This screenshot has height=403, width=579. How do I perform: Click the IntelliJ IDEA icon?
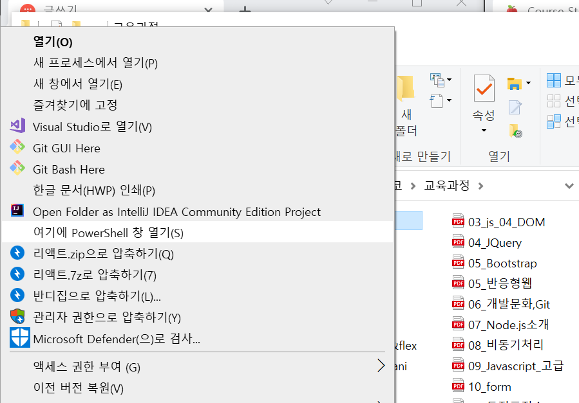[x=17, y=210]
